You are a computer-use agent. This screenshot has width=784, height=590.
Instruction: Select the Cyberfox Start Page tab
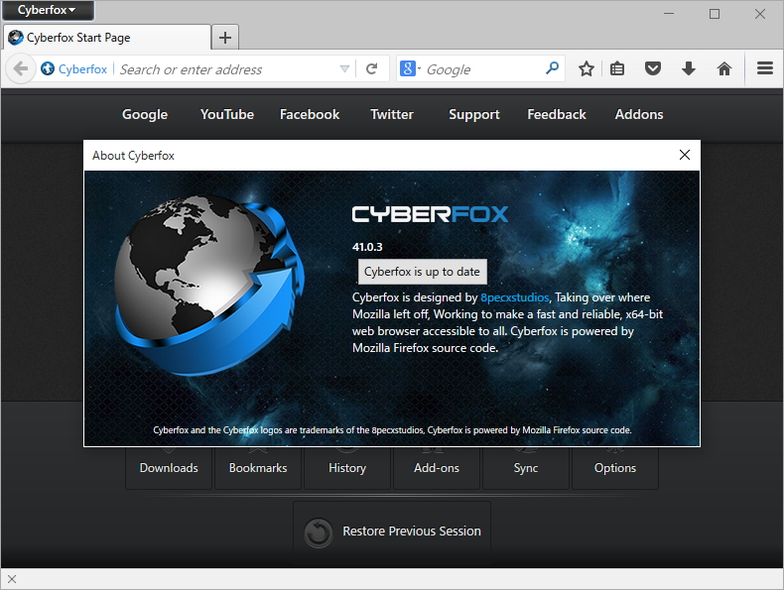pyautogui.click(x=106, y=38)
